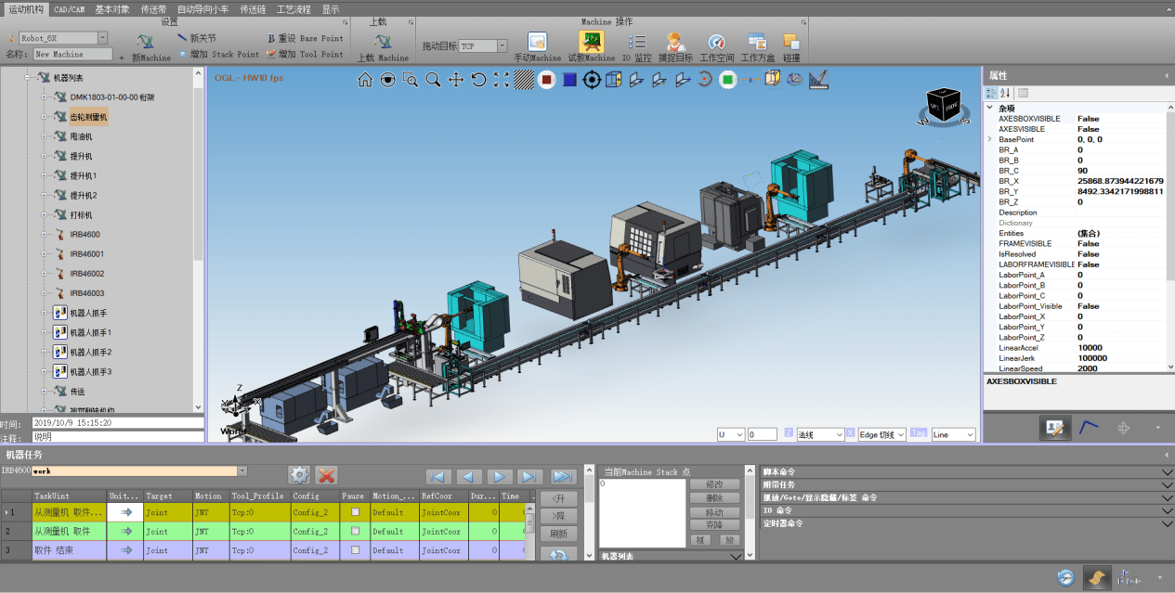The image size is (1175, 593).
Task: Switch to the CAD/CAM ribbon tab
Action: coord(69,8)
